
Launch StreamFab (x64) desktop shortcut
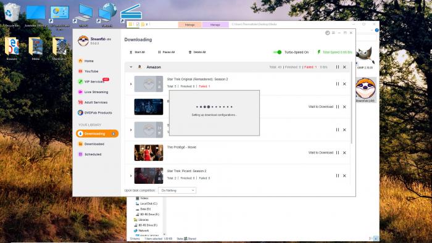pyautogui.click(x=365, y=90)
